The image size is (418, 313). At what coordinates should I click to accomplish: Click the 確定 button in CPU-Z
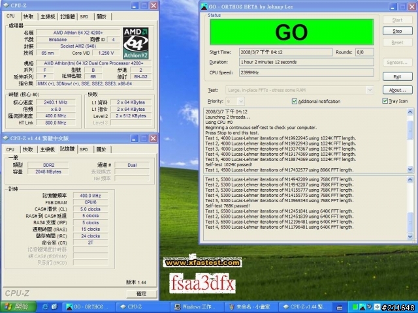tap(141, 293)
